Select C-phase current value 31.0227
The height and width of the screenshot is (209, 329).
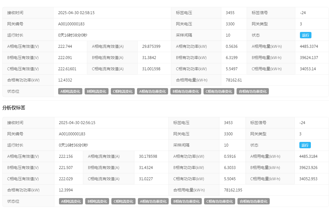146,179
